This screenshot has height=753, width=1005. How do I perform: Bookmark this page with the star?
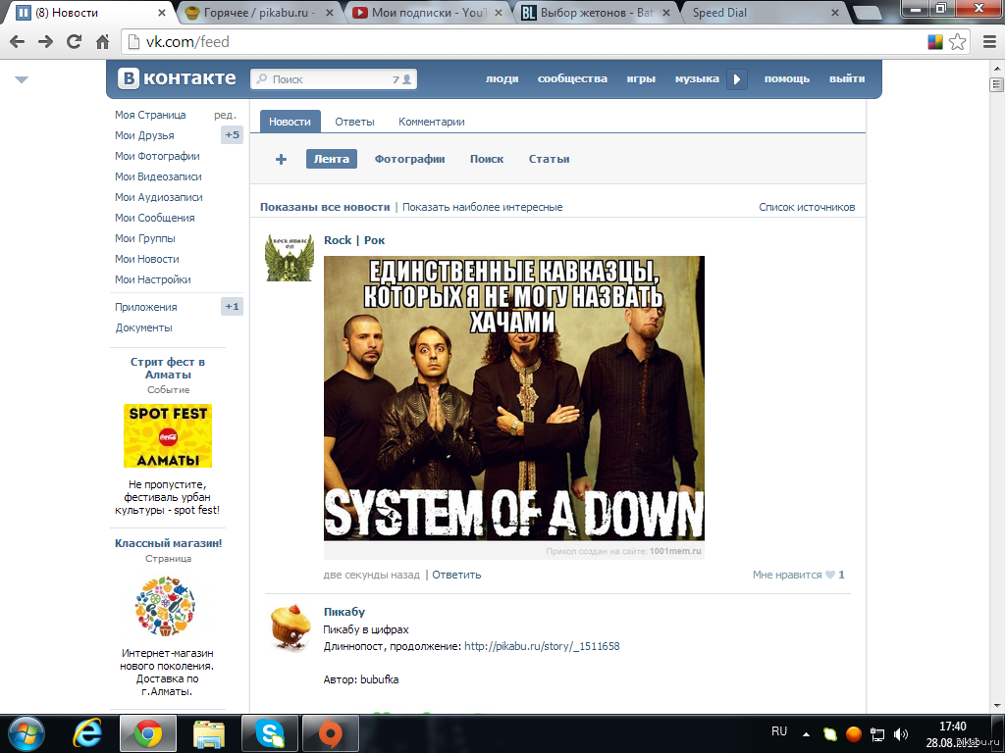958,42
